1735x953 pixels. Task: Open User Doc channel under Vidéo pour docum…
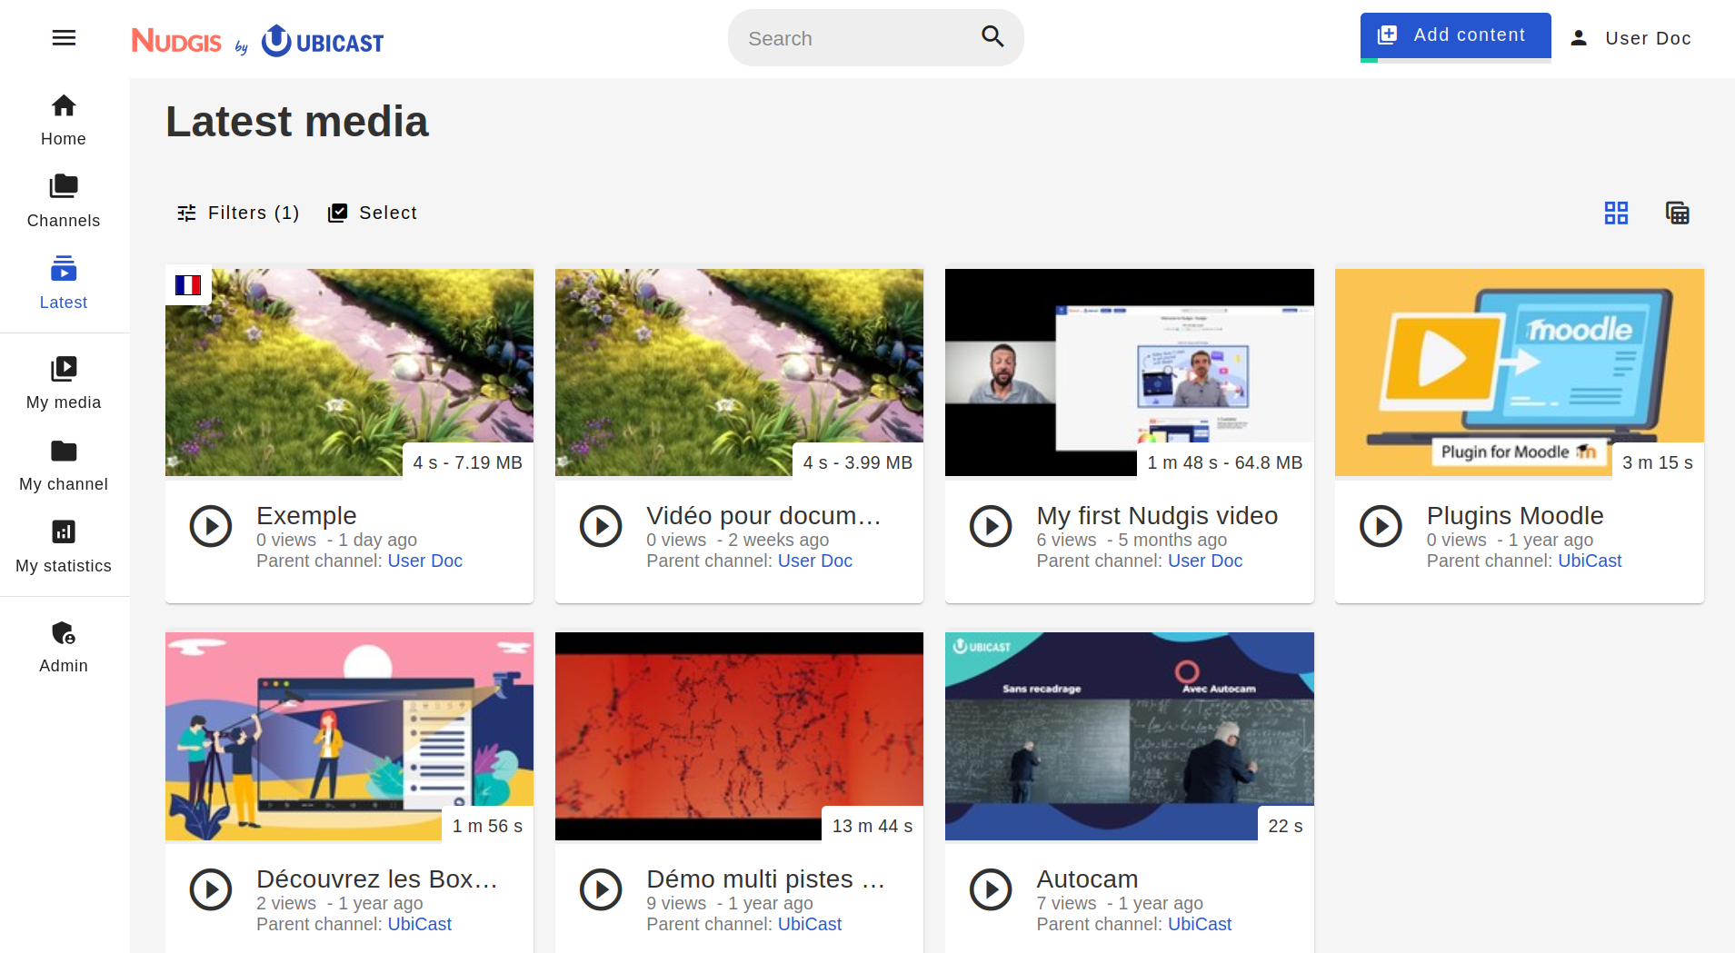coord(814,561)
